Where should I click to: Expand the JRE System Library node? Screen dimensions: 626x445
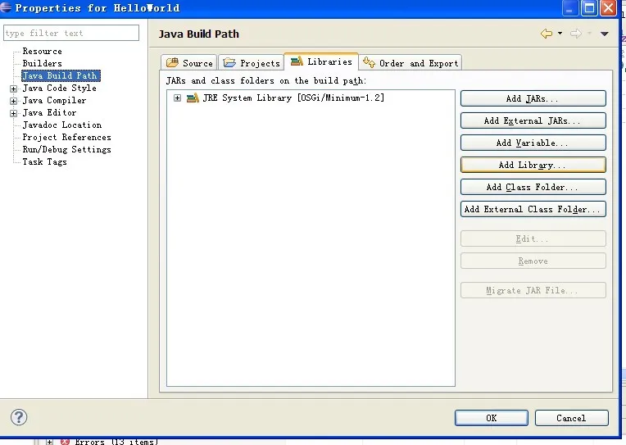[177, 98]
